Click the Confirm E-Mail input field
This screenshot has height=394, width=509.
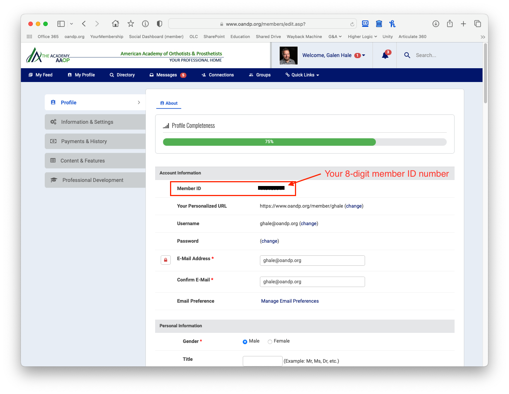312,282
